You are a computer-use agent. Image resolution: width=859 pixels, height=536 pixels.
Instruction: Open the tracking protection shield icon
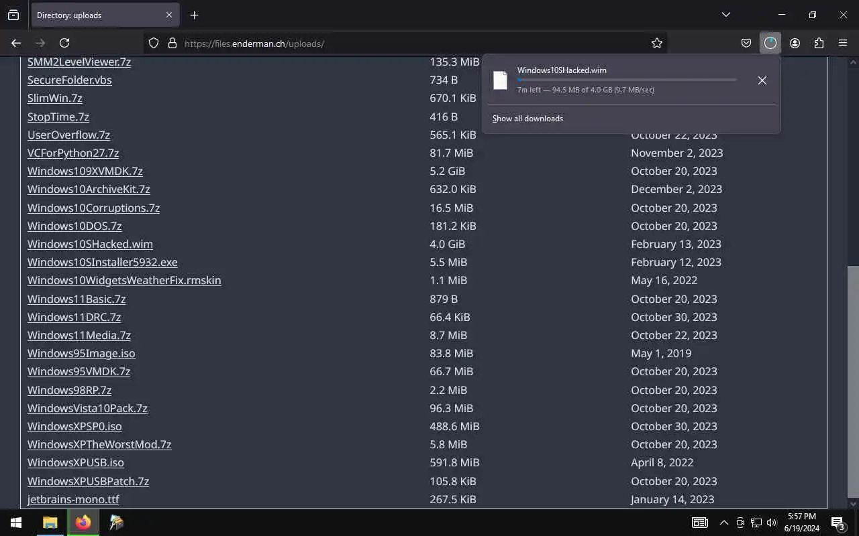154,43
